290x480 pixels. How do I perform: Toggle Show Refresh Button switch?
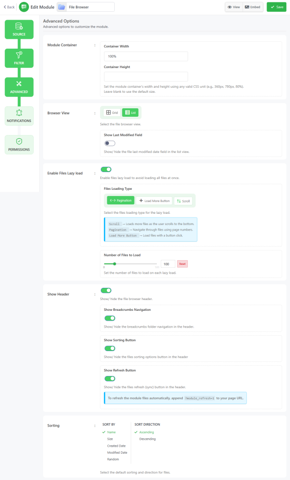pyautogui.click(x=110, y=379)
